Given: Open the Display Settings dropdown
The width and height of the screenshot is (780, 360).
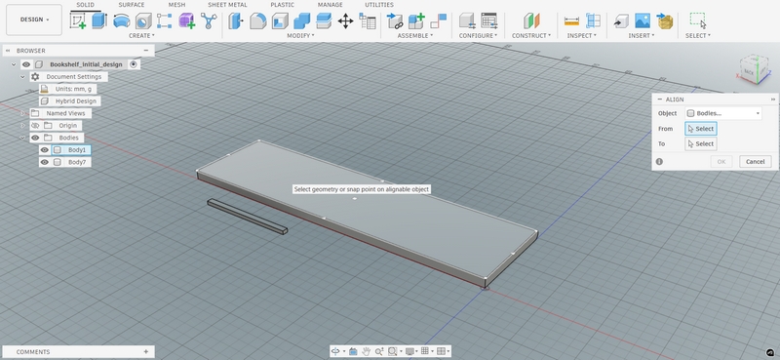Looking at the screenshot, I should 411,351.
